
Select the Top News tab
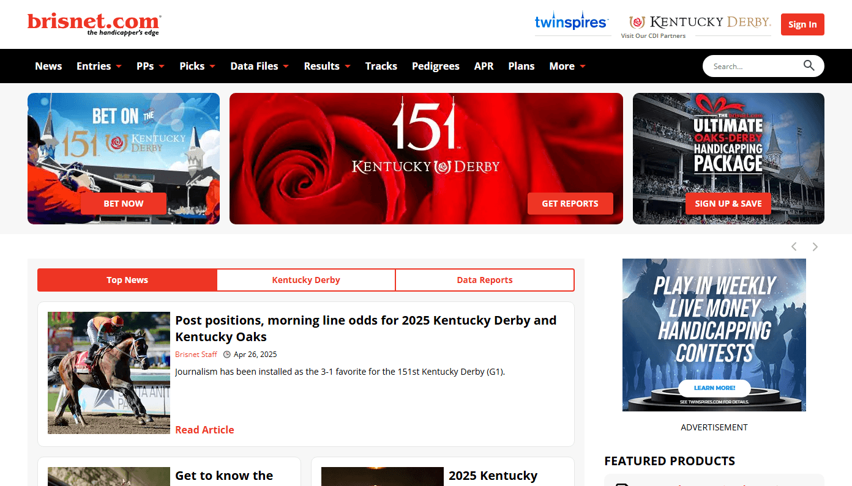coord(127,280)
